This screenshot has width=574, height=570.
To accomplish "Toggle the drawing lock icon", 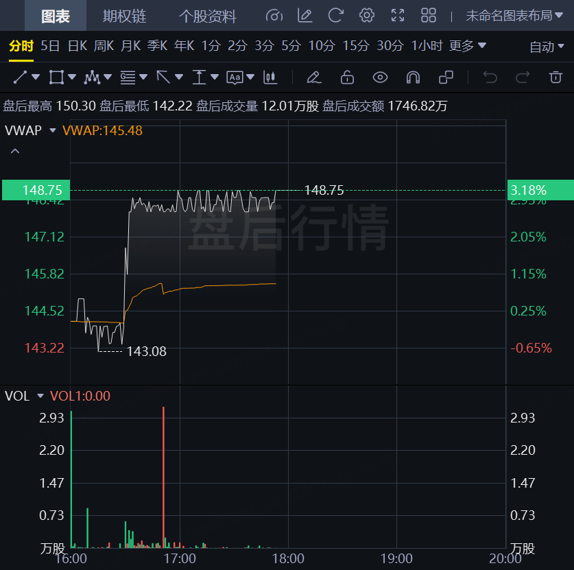I will (347, 77).
